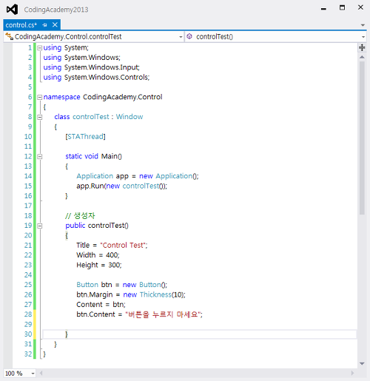Click on "Height = 300;" line
Viewport: 370px width, 381px height.
99,265
